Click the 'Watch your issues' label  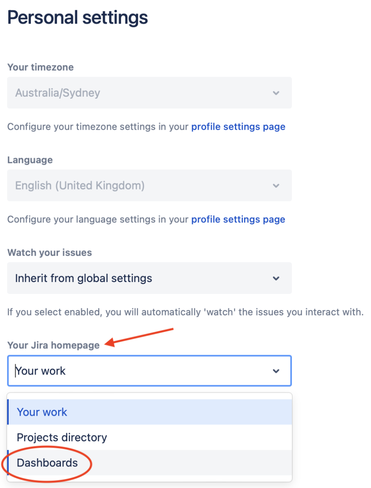point(49,253)
